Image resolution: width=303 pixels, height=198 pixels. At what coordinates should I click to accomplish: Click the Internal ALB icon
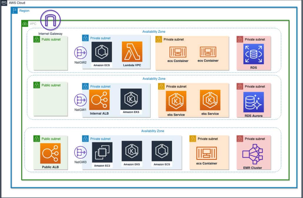coord(99,100)
